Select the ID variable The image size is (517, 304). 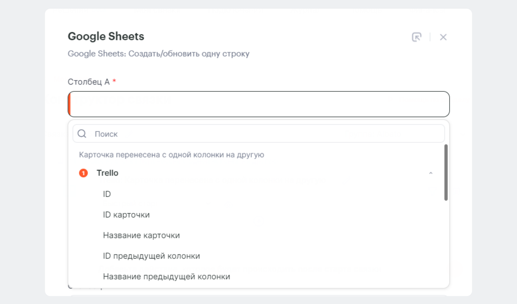point(107,194)
